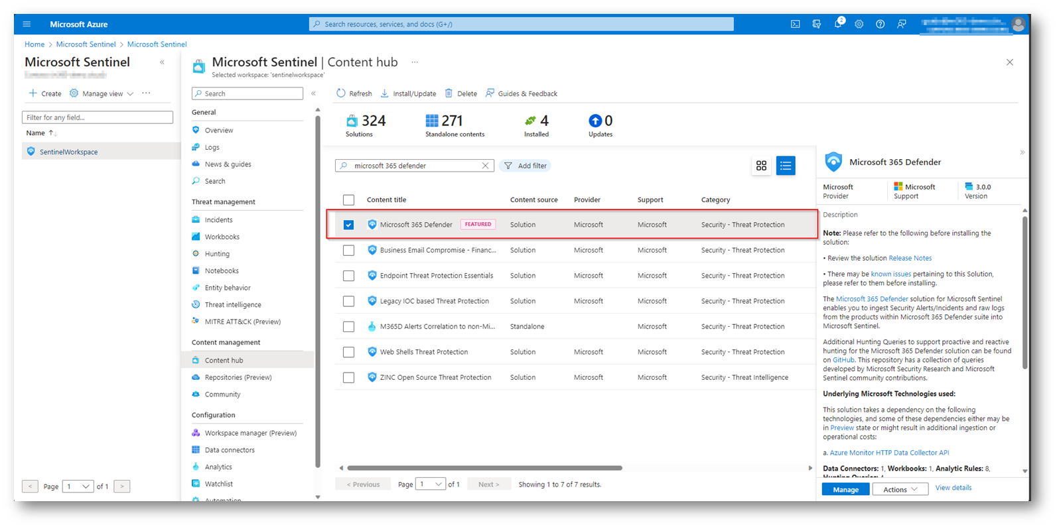Switch to grid card view icon
Screen dimensions: 1059x529
tap(761, 166)
